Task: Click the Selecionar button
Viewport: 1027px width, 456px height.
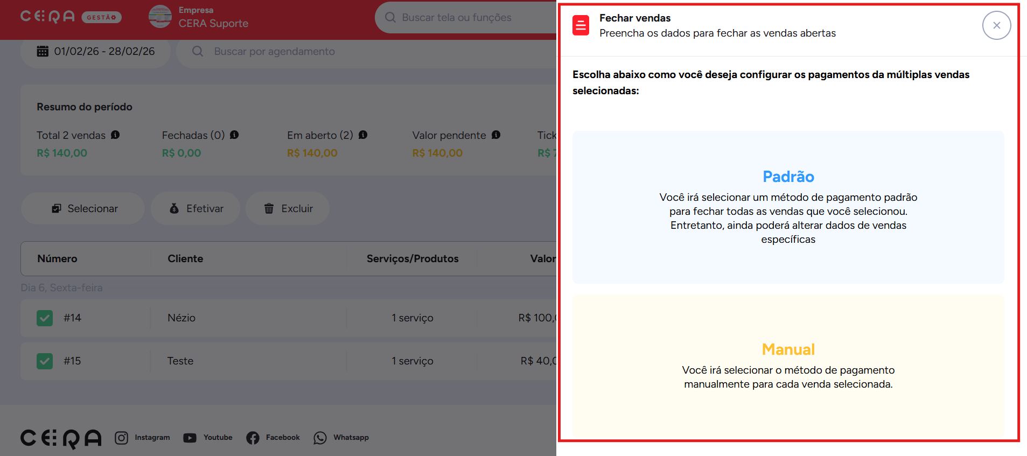Action: click(83, 208)
